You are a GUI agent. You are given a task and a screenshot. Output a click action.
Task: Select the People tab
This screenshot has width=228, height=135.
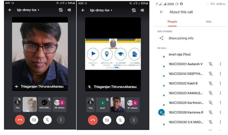click(x=172, y=22)
